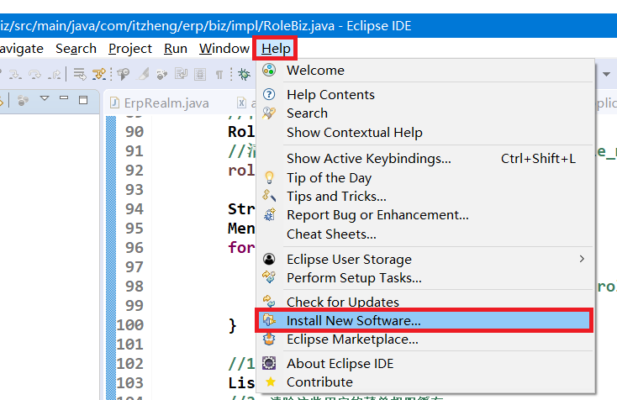This screenshot has width=617, height=400.
Task: Expand Eclipse User Storage submenu
Action: tap(425, 260)
